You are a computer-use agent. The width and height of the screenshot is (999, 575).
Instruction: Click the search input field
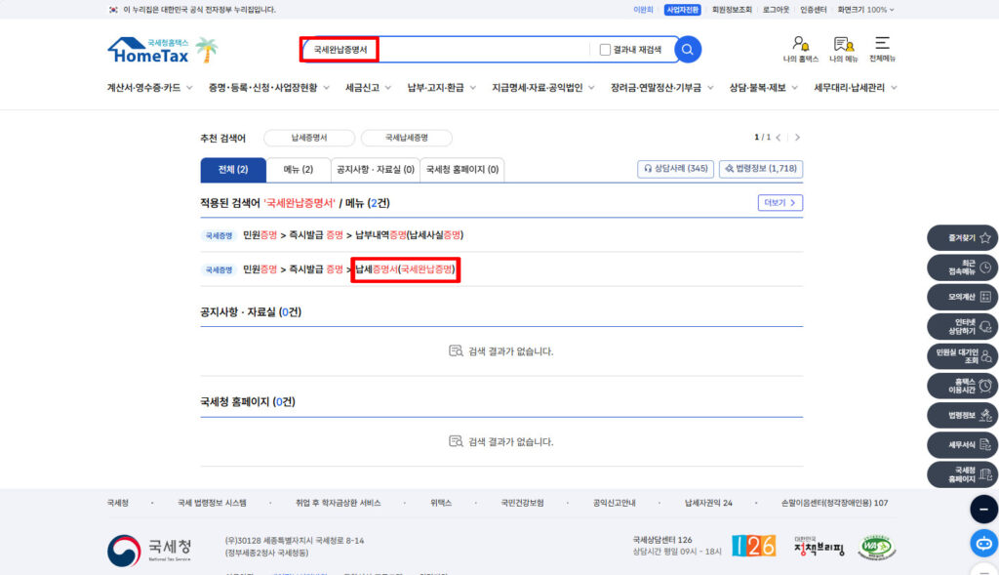[446, 49]
